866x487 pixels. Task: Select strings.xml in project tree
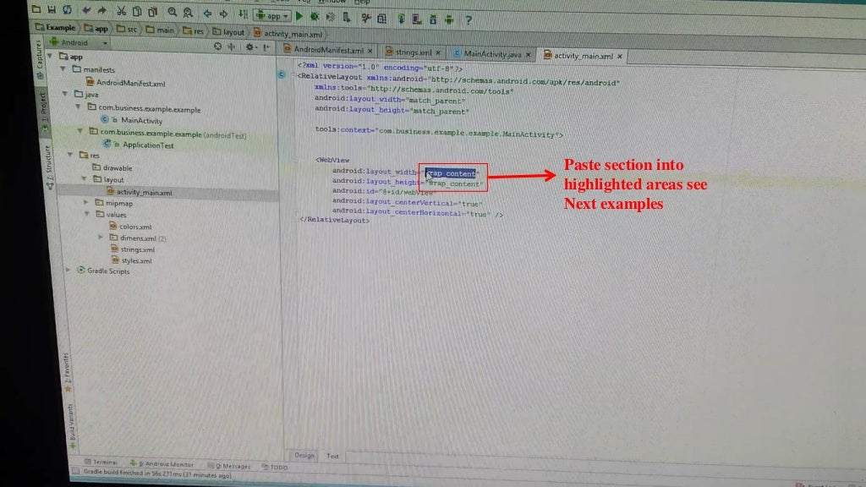click(133, 249)
